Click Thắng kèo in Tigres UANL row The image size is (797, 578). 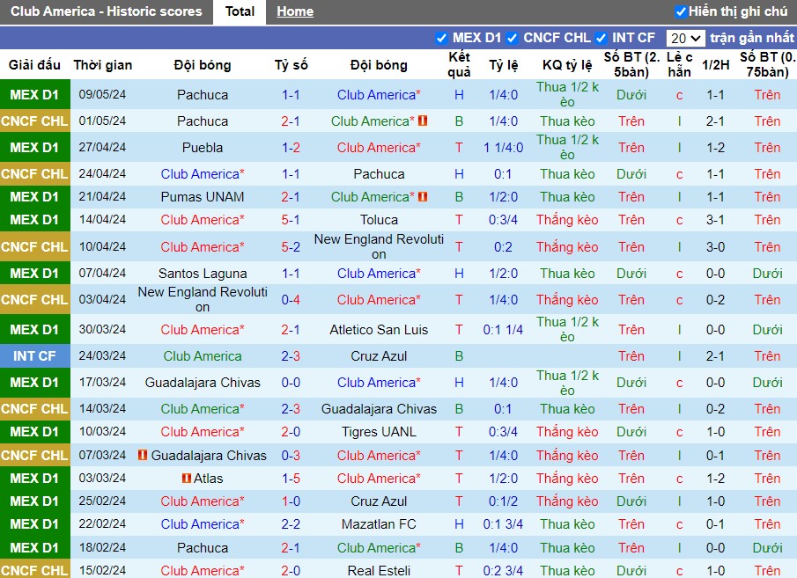click(x=567, y=432)
